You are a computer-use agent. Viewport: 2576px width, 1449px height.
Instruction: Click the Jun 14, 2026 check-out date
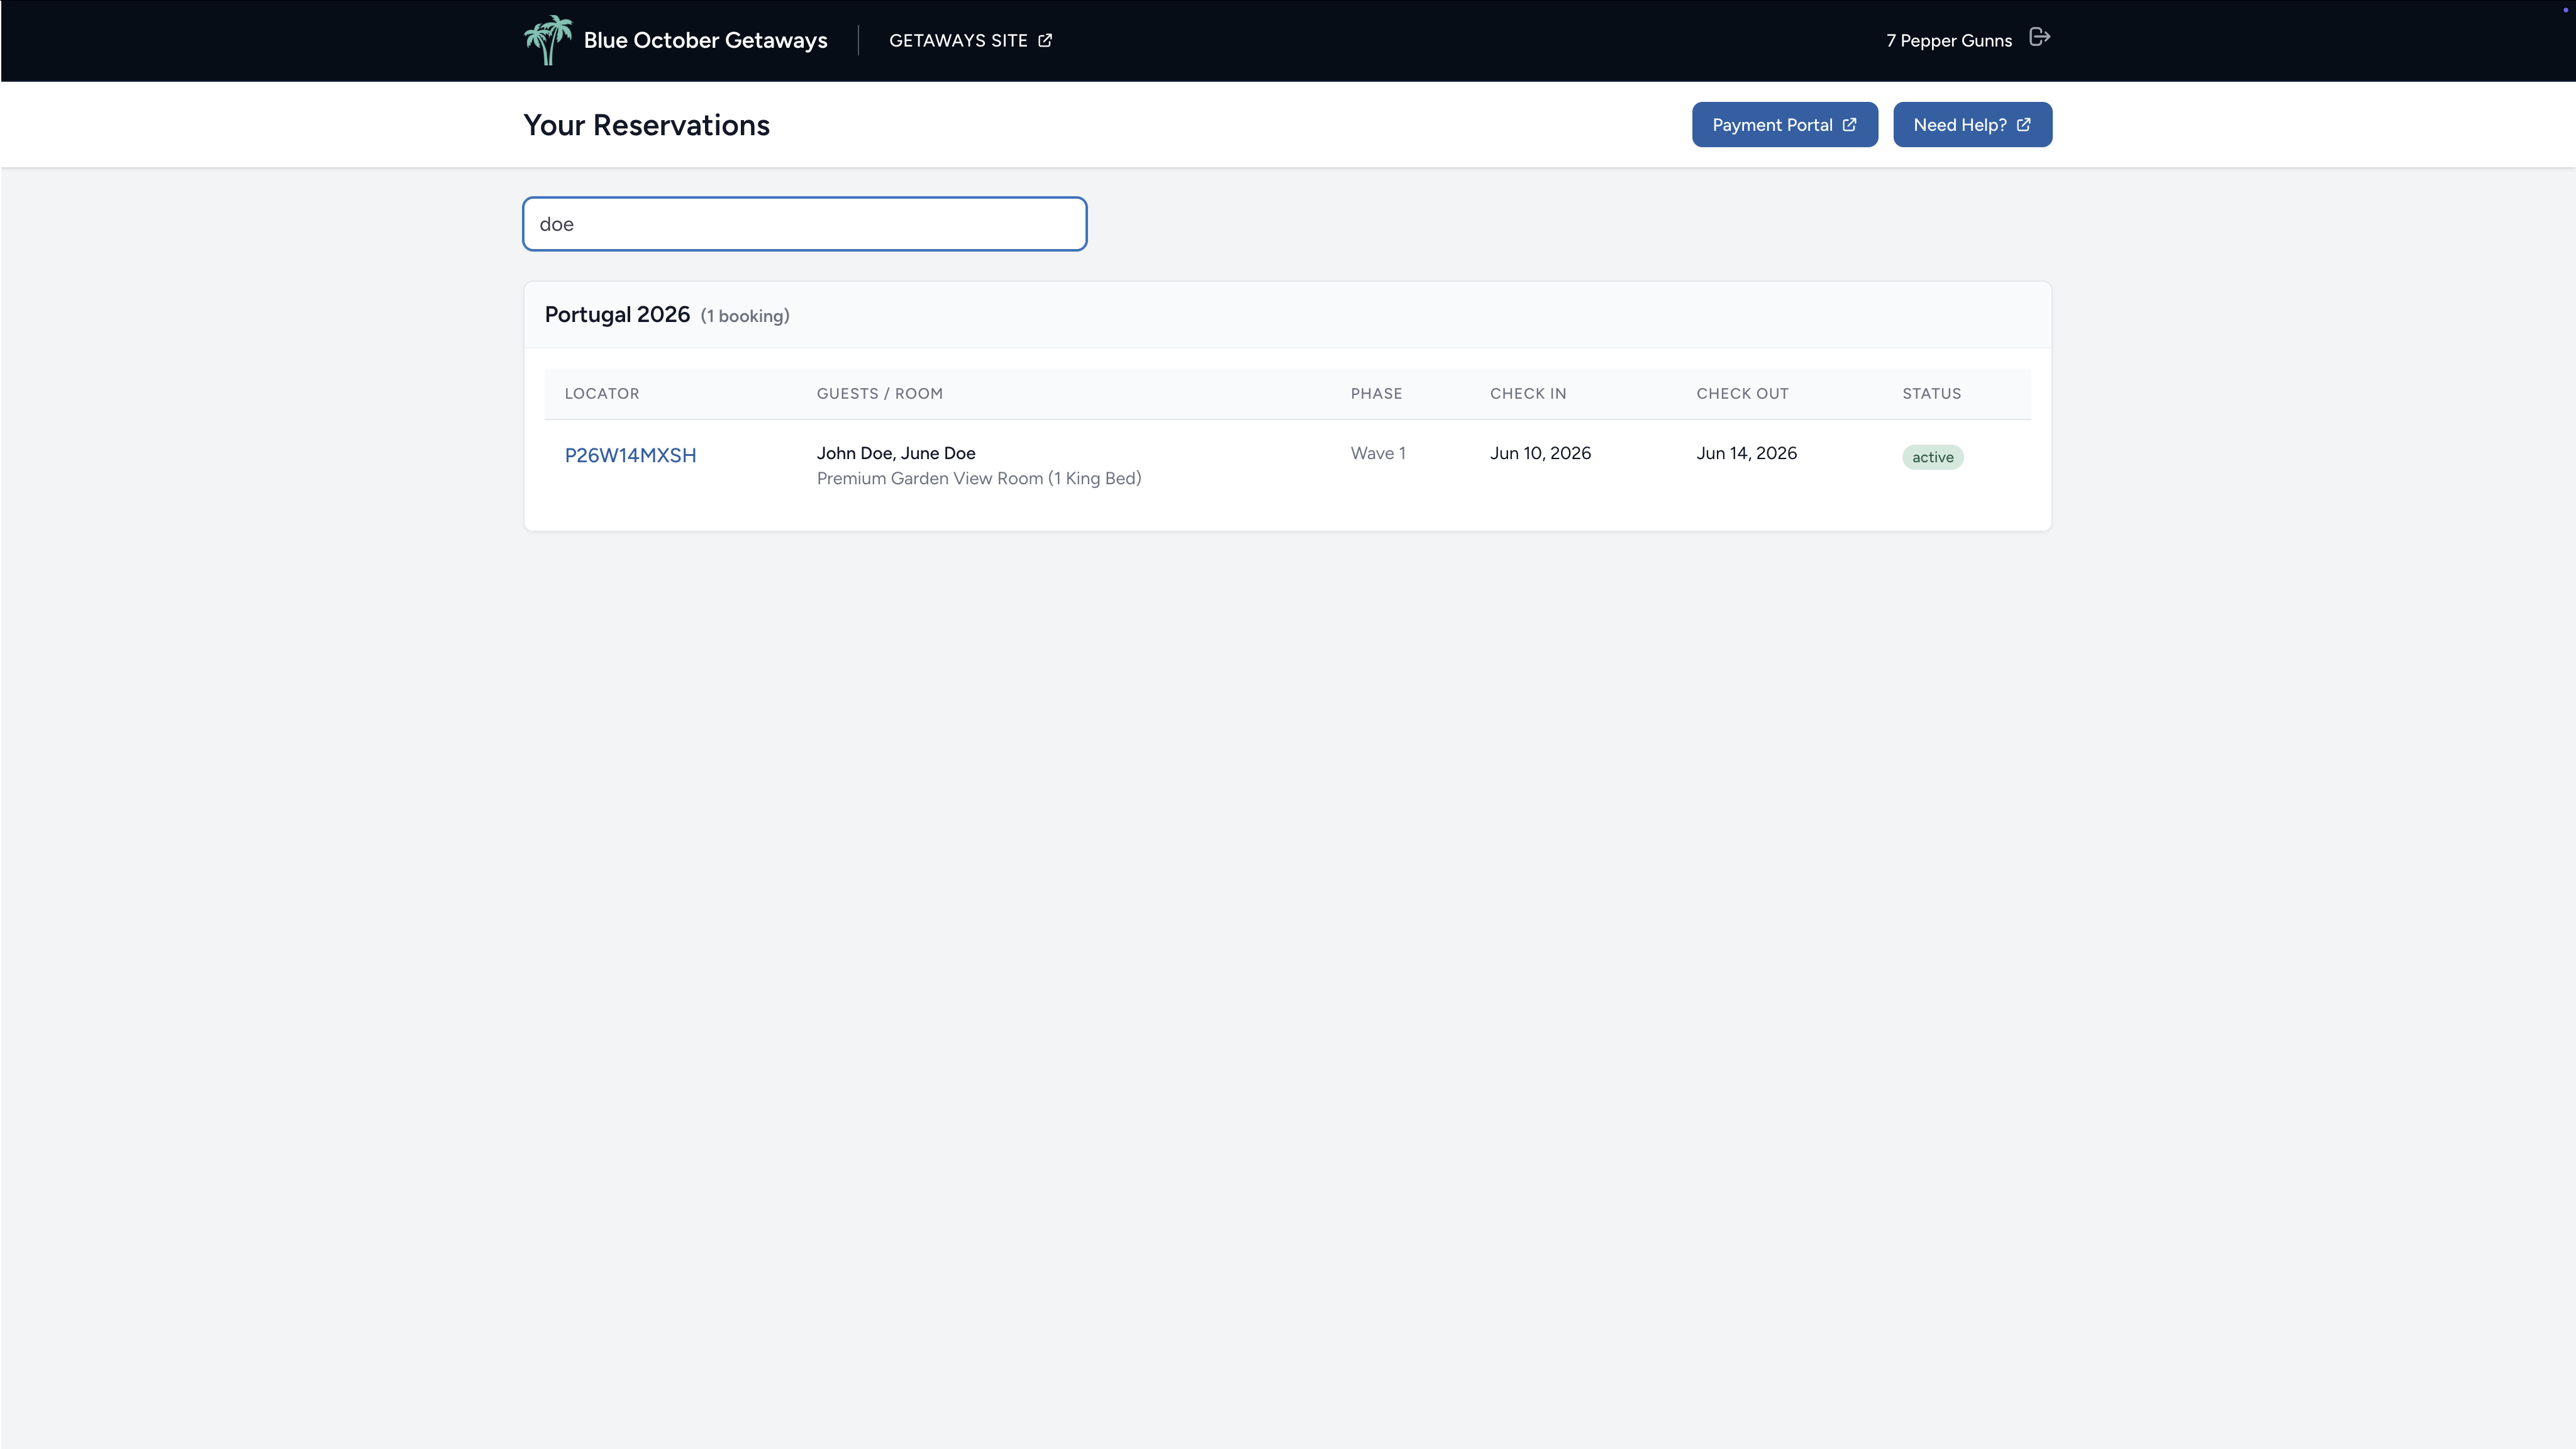pos(1746,453)
